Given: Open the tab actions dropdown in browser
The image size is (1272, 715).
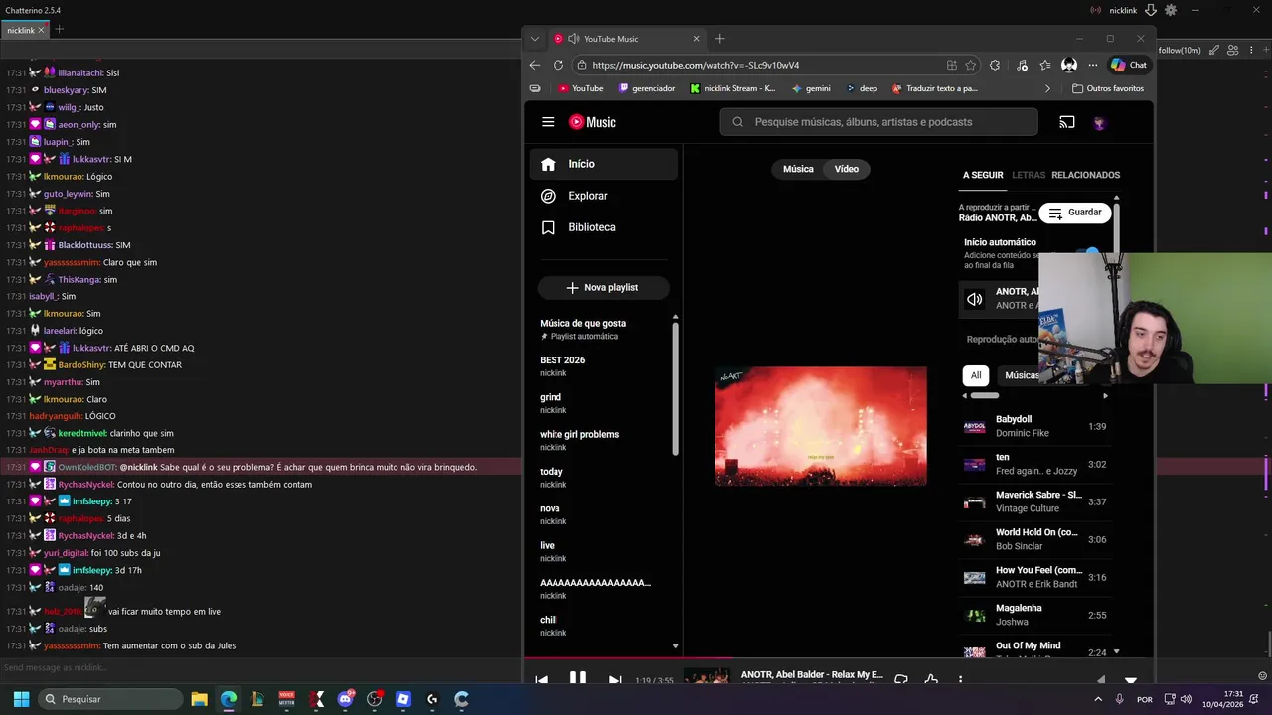Looking at the screenshot, I should [535, 39].
